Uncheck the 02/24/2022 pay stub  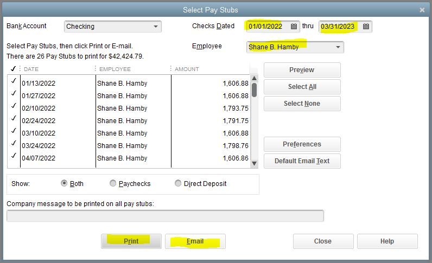pyautogui.click(x=14, y=118)
